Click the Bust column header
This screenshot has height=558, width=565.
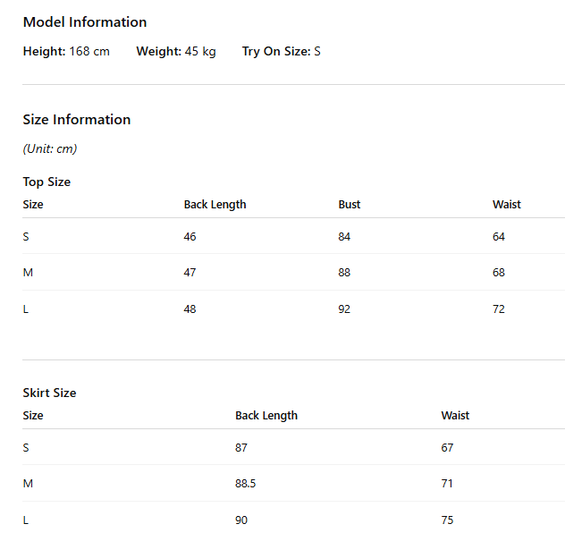point(350,205)
